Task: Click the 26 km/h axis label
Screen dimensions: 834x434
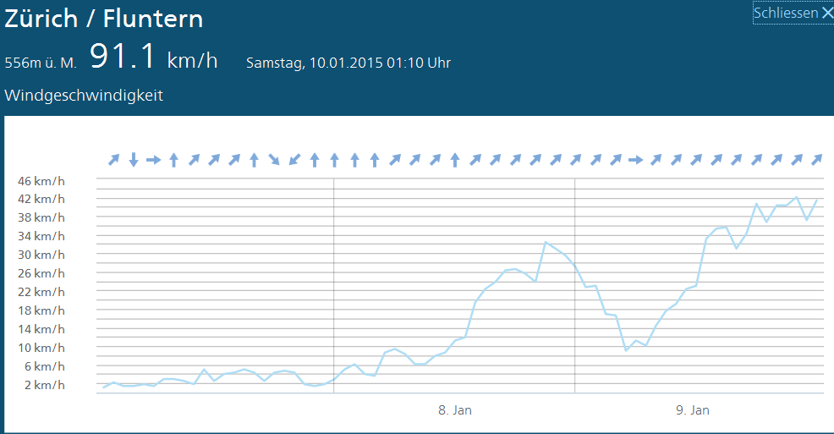Action: [x=41, y=273]
